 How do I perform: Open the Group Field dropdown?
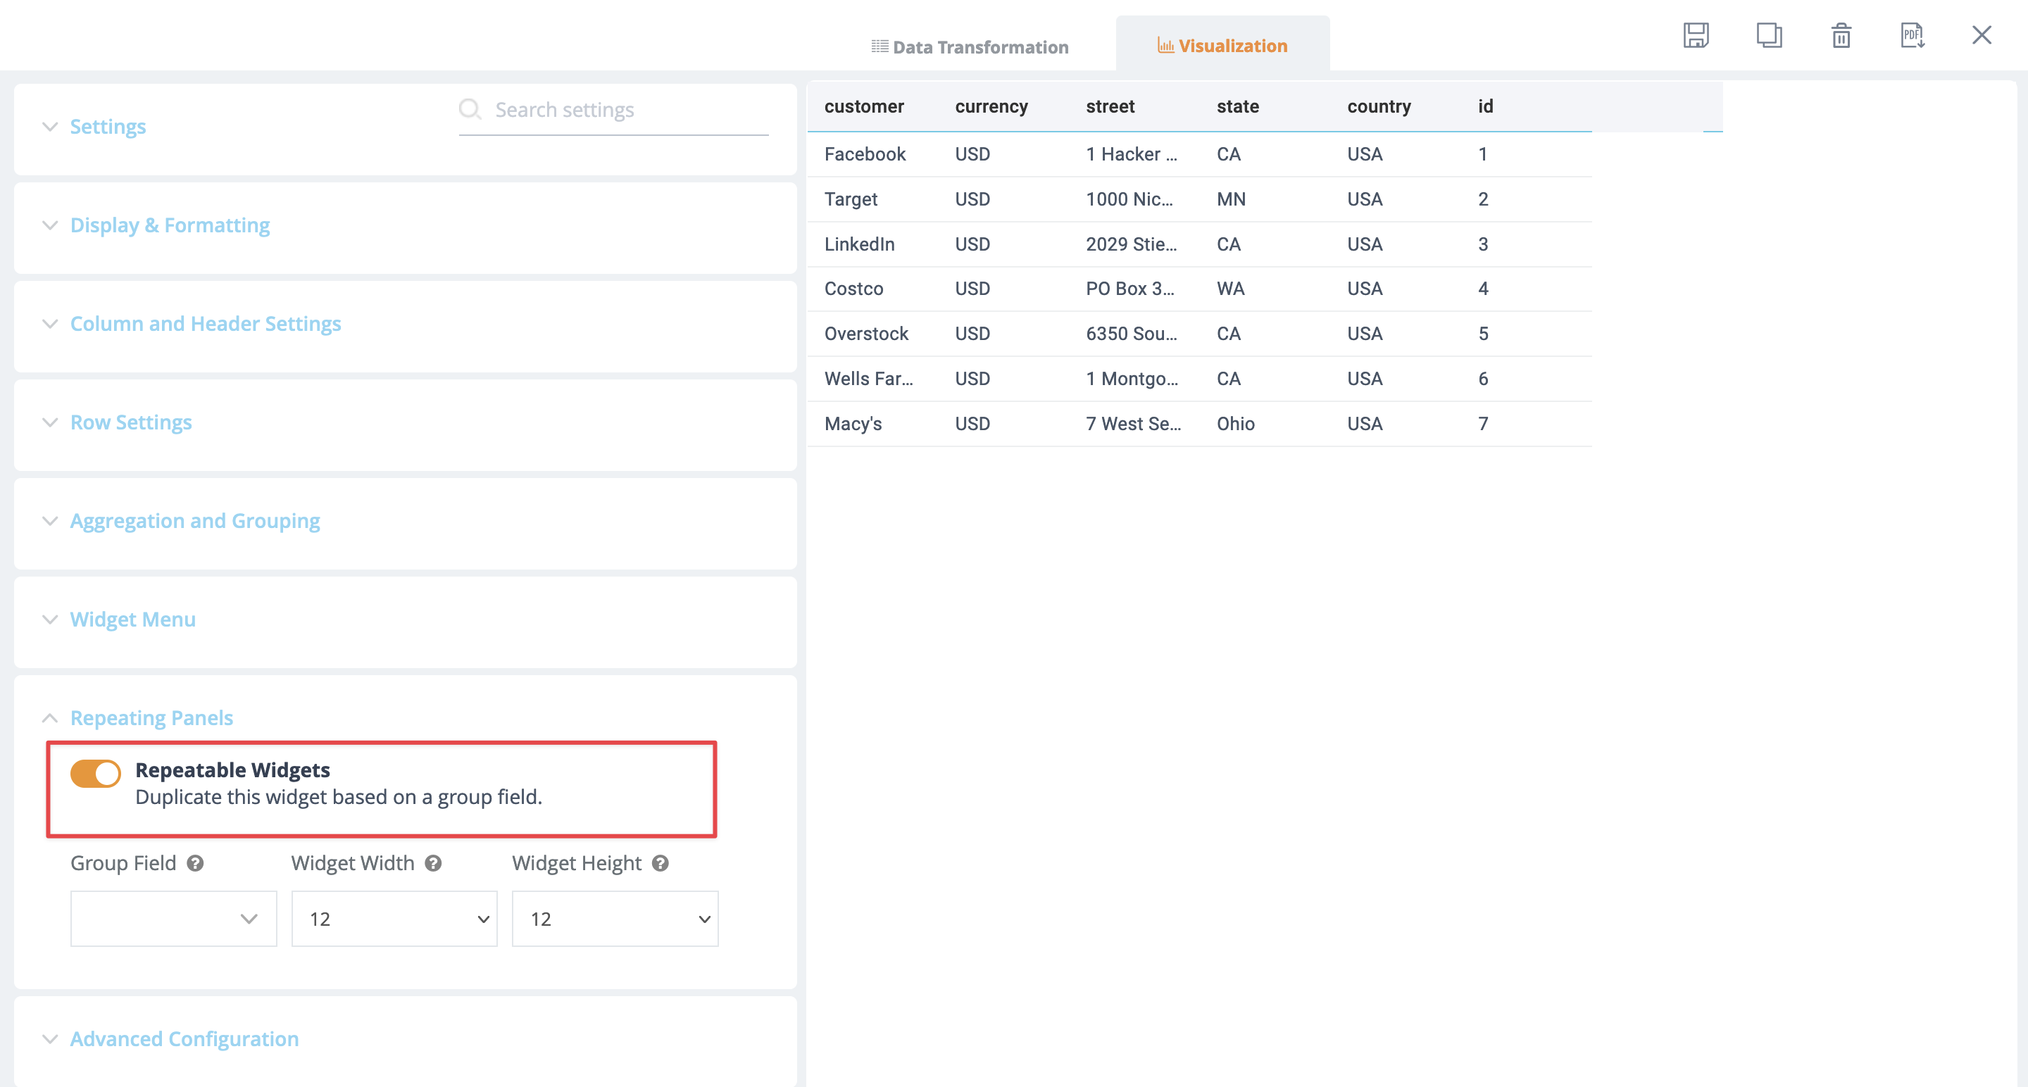[173, 918]
